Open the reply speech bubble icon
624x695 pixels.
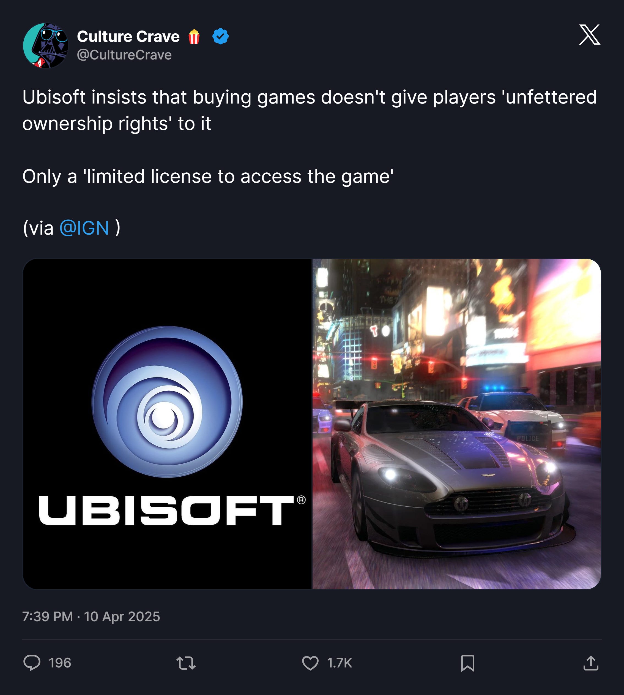[32, 663]
